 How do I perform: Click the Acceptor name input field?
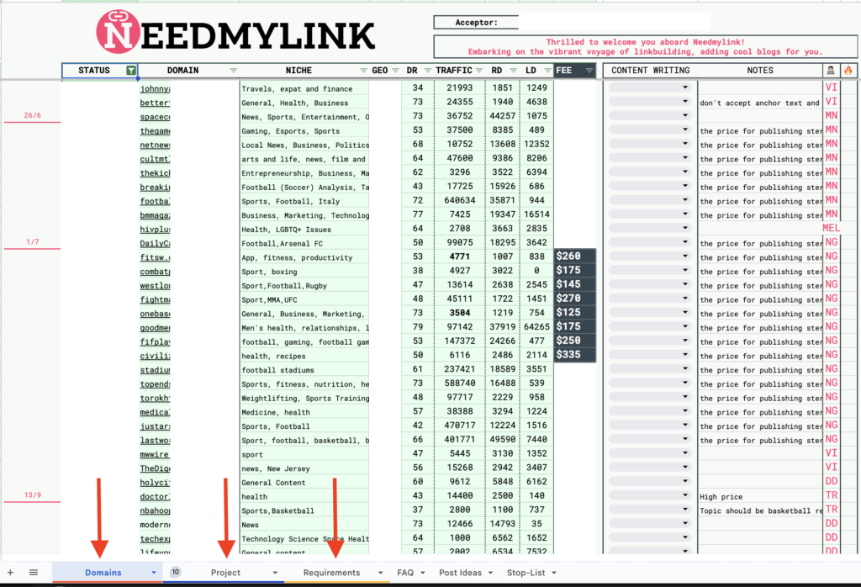tap(614, 23)
